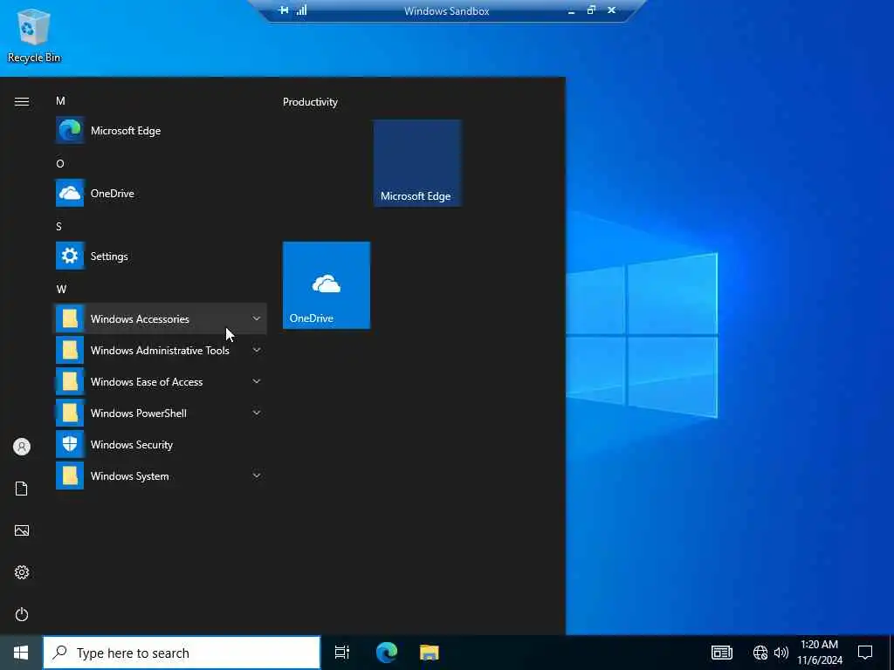The image size is (894, 670).
Task: Click the Power button in Start sidebar
Action: (x=22, y=614)
